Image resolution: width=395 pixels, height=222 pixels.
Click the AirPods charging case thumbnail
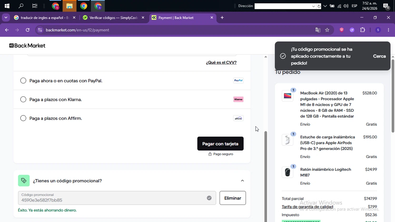(x=288, y=140)
